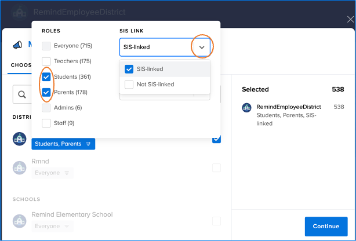This screenshot has width=356, height=241.
Task: Click the RemindEmployeeDistrict icon in Selected panel
Action: pyautogui.click(x=246, y=107)
